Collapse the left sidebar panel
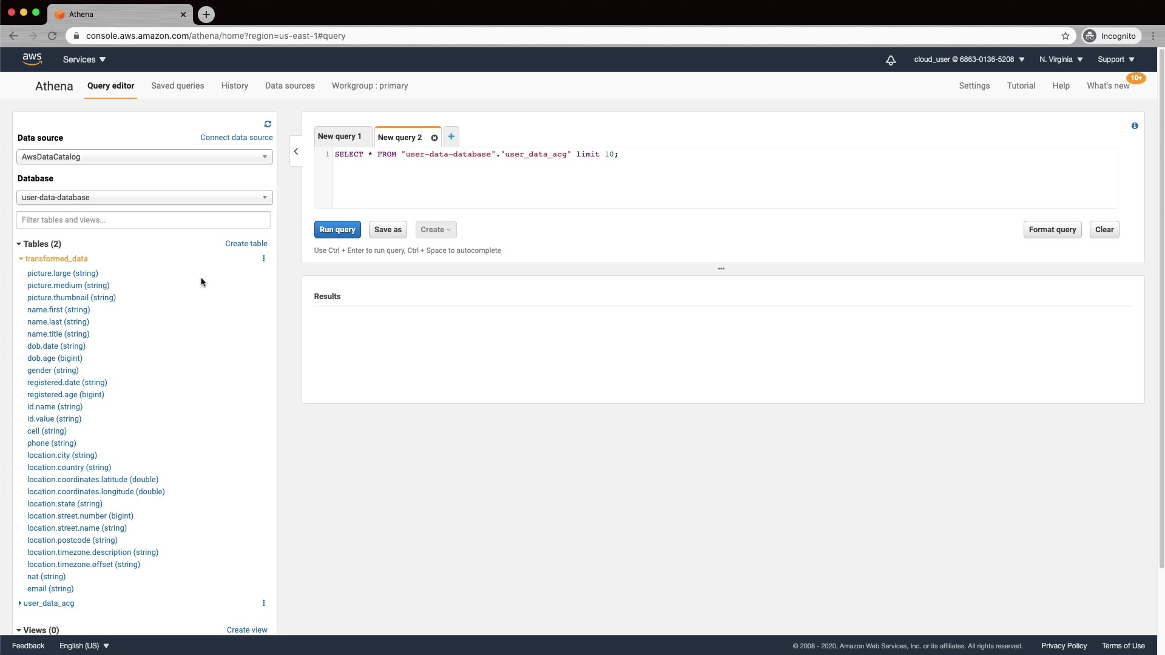 coord(296,152)
